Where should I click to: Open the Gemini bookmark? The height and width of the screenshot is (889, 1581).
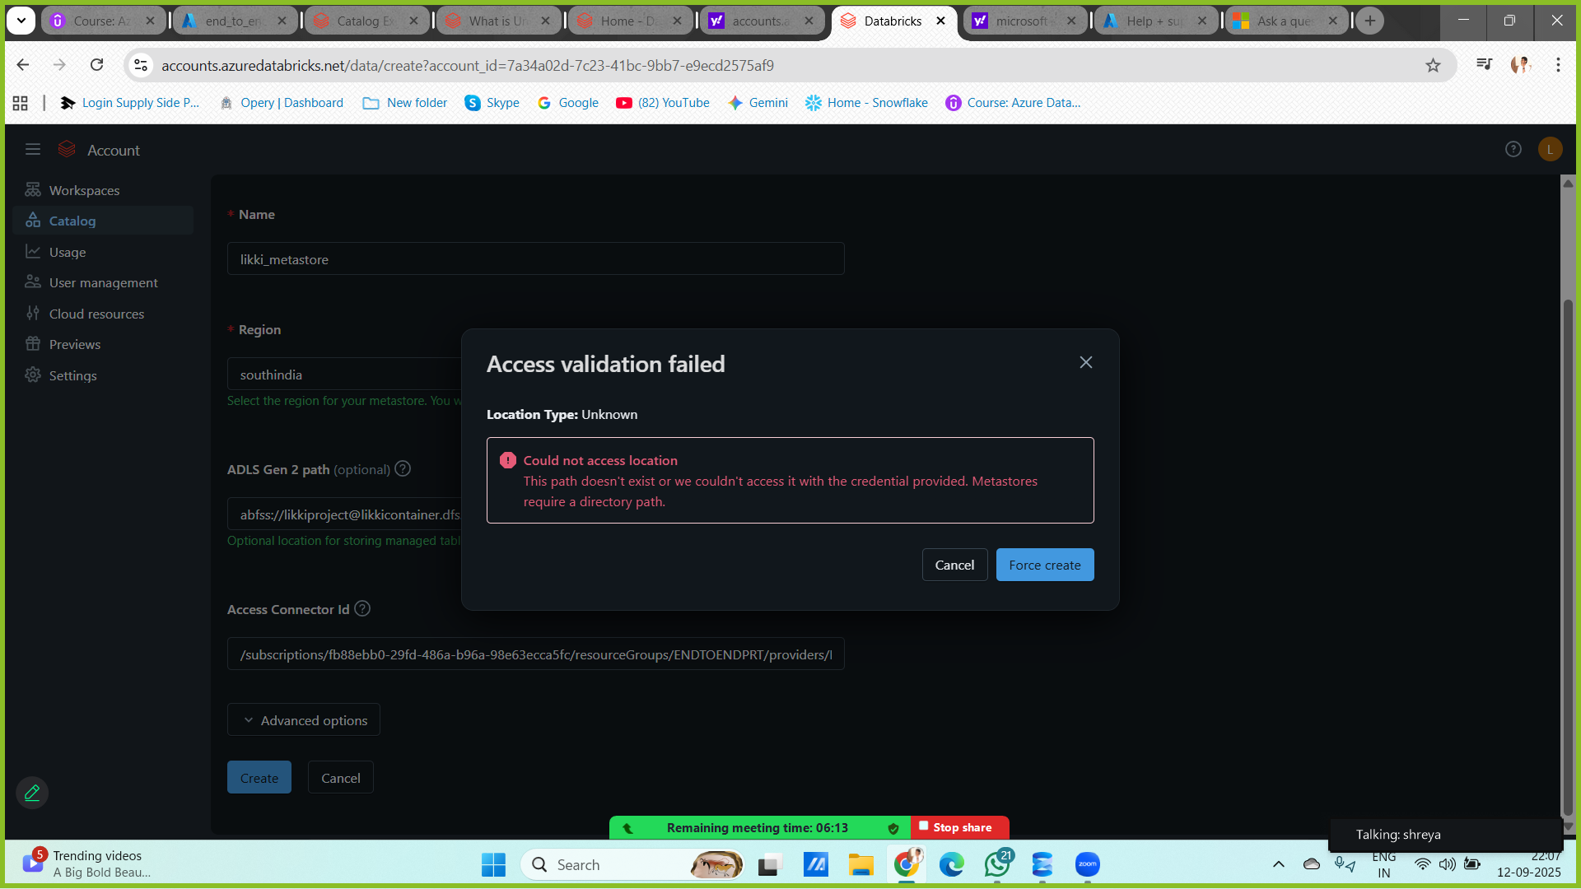[x=758, y=103]
